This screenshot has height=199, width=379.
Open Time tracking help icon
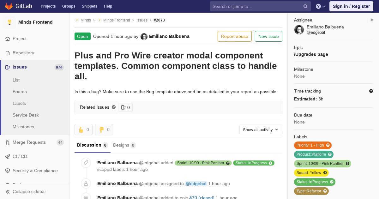371,91
